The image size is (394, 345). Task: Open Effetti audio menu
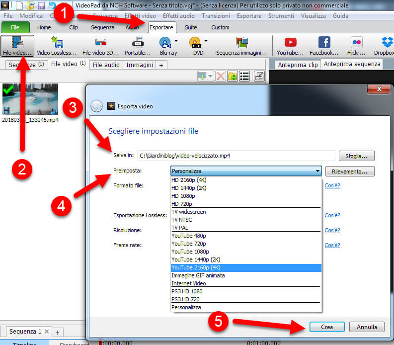click(x=179, y=16)
